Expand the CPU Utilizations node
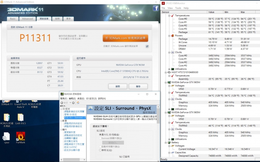This screenshot has width=260, height=162. point(169,69)
